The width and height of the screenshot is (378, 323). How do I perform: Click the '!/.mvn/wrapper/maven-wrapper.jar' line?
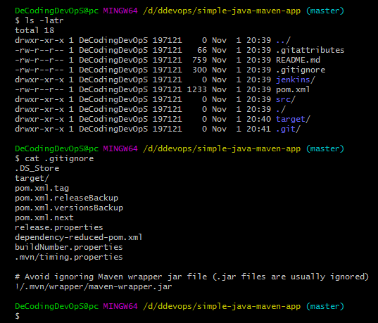tap(94, 286)
